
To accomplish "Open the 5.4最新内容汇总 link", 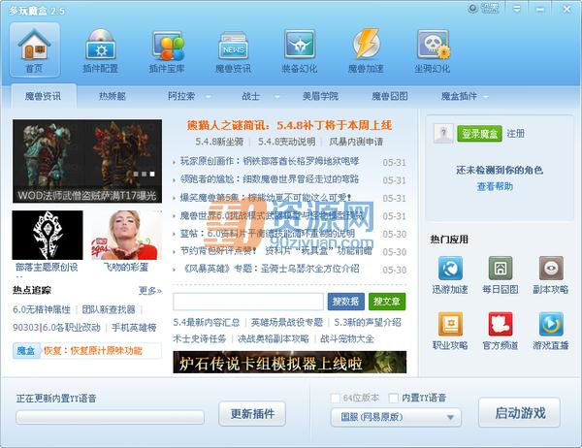I will point(206,322).
